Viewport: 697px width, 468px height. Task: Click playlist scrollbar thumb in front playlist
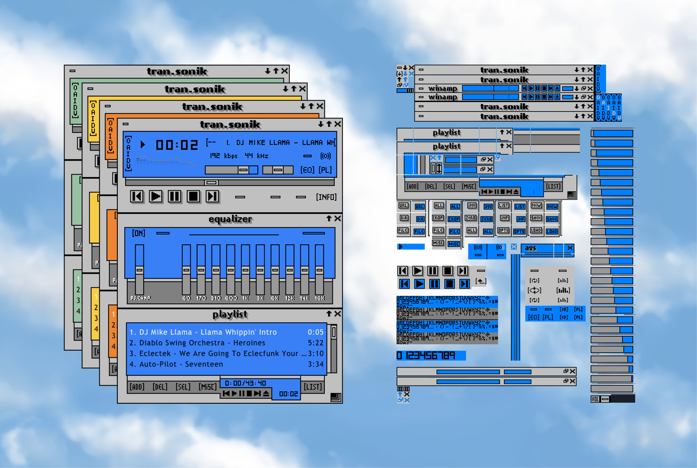point(334,332)
